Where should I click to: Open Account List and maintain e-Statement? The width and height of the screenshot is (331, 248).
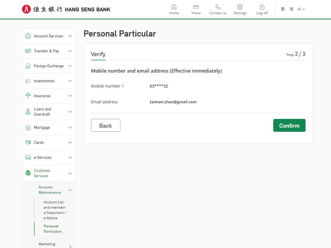(54, 210)
